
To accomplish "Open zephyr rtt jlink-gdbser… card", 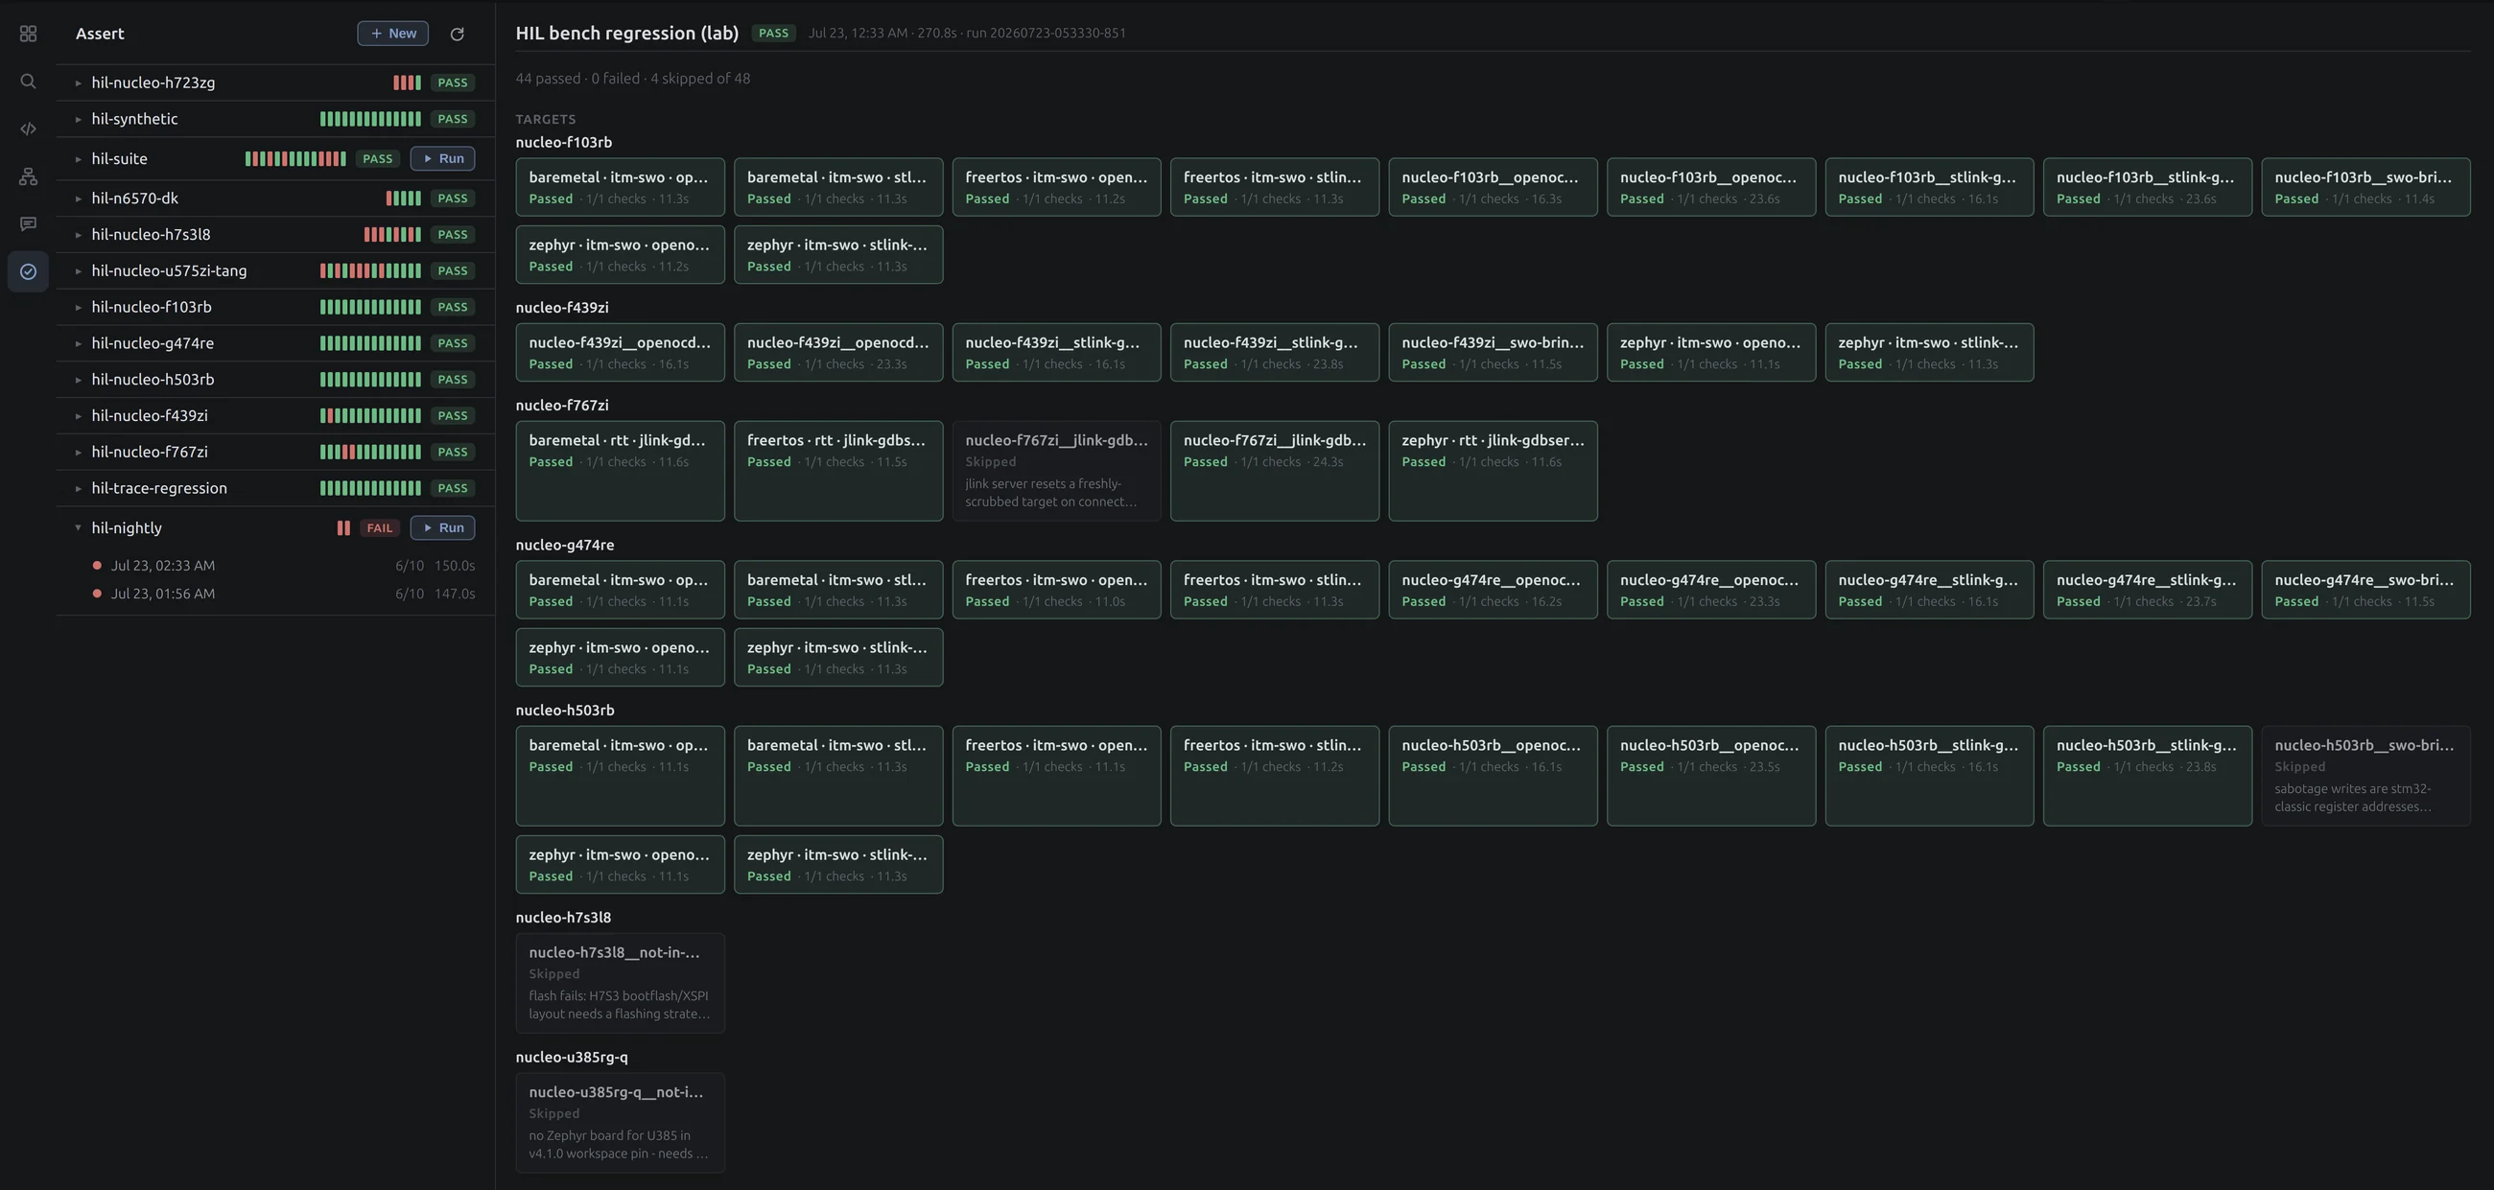I will click(x=1493, y=471).
